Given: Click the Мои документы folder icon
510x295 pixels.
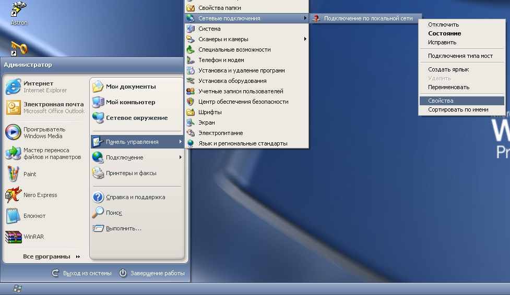Looking at the screenshot, I should click(98, 87).
